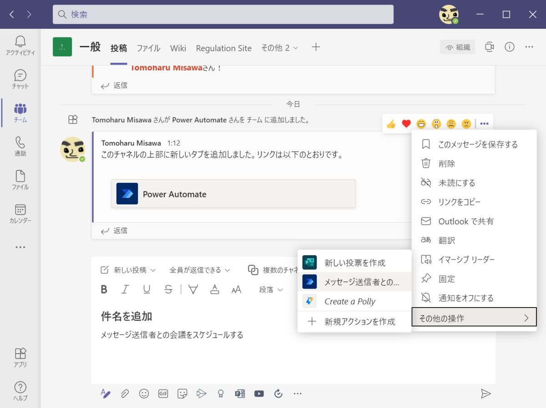
Task: Toggle italic formatting
Action: click(x=125, y=289)
